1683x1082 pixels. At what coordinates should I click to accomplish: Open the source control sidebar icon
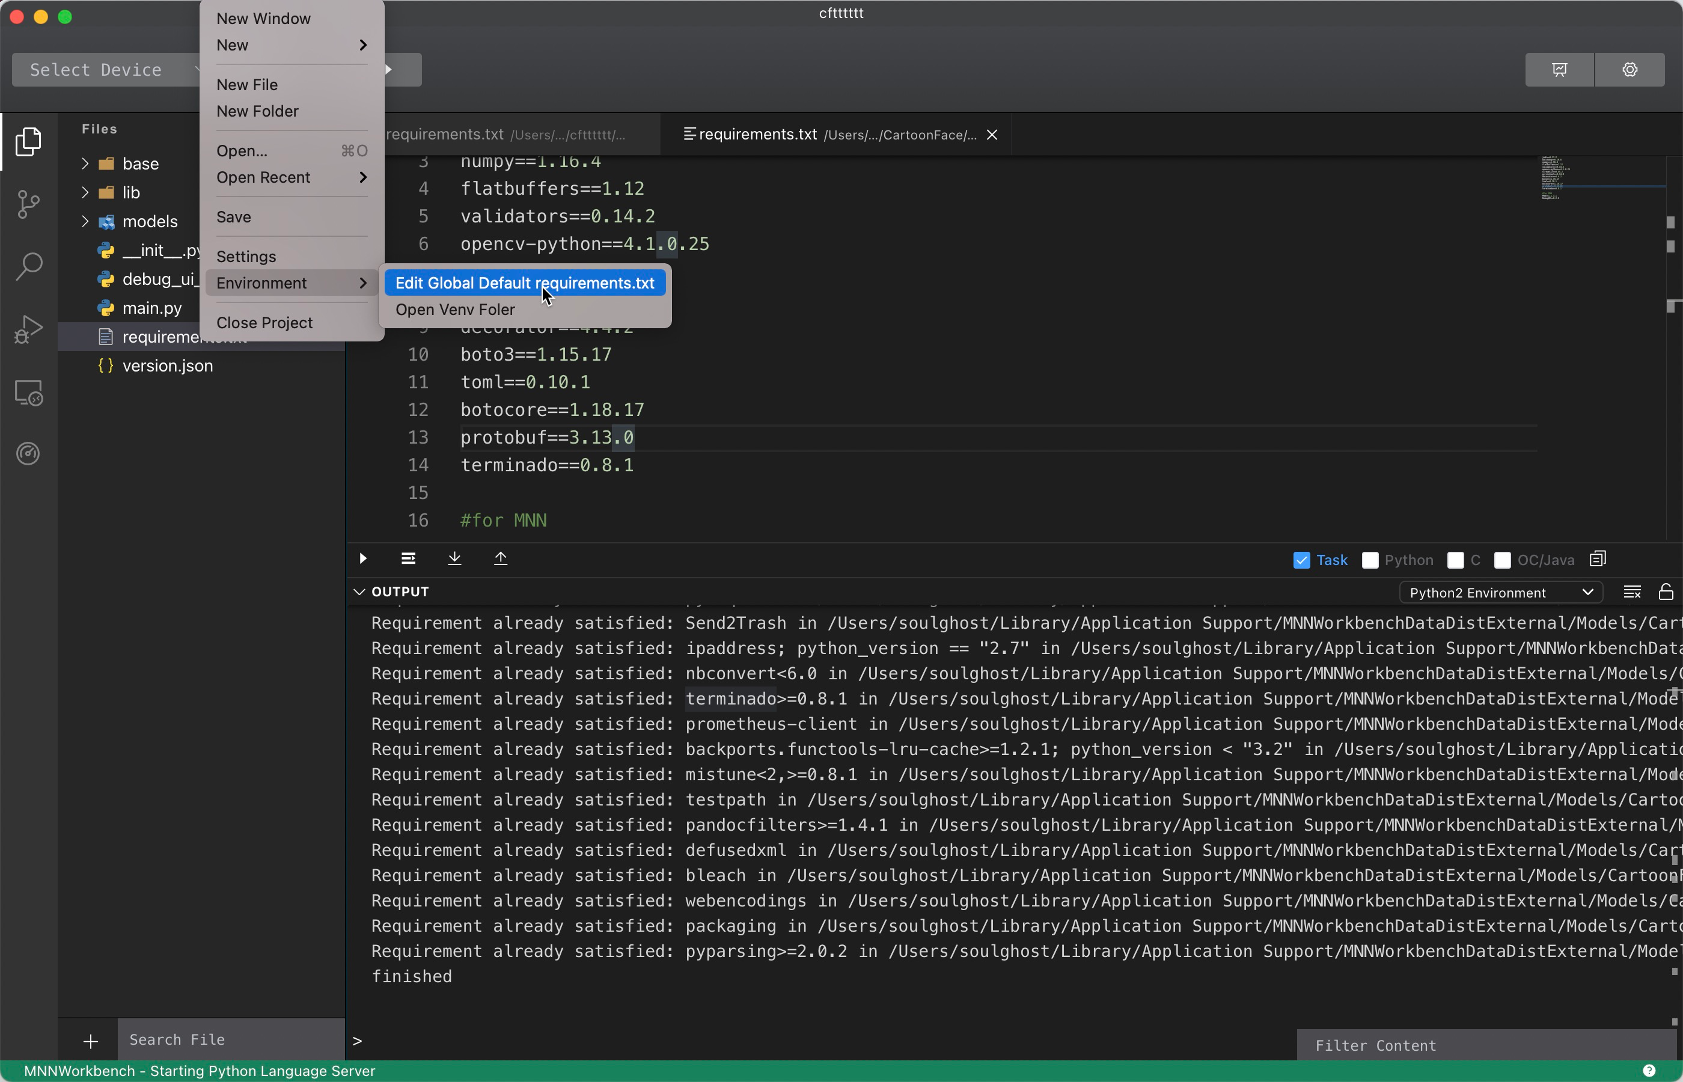pos(28,204)
